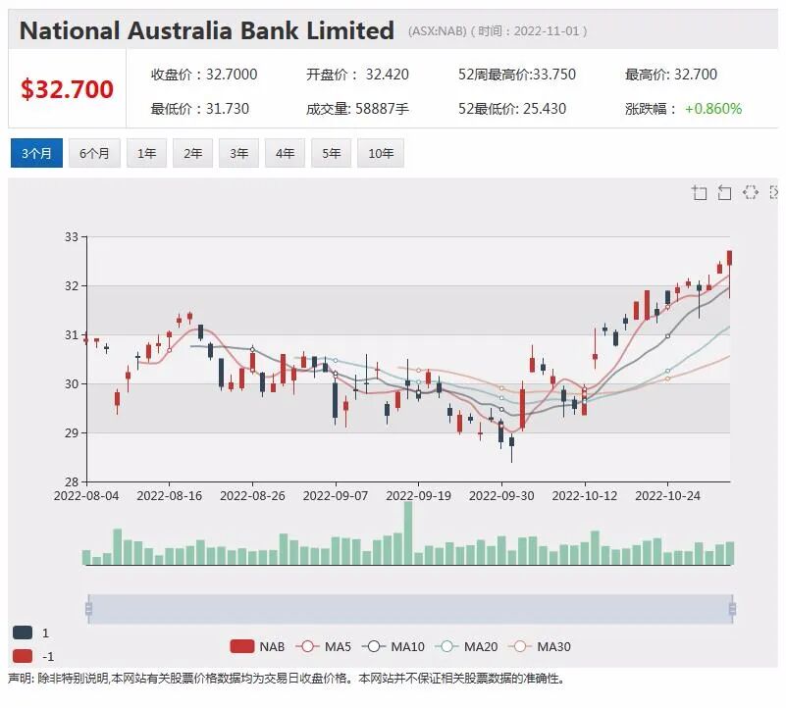This screenshot has height=708, width=786.
Task: Toggle the MA5 line legend
Action: [323, 646]
